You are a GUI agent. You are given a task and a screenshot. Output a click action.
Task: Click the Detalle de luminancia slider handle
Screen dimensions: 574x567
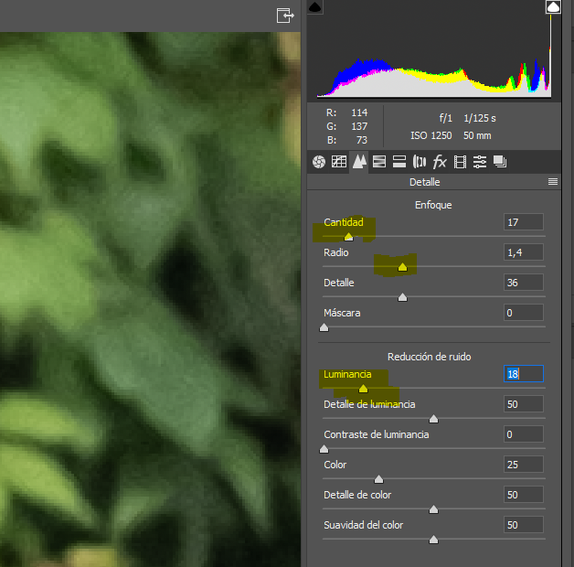coord(433,419)
